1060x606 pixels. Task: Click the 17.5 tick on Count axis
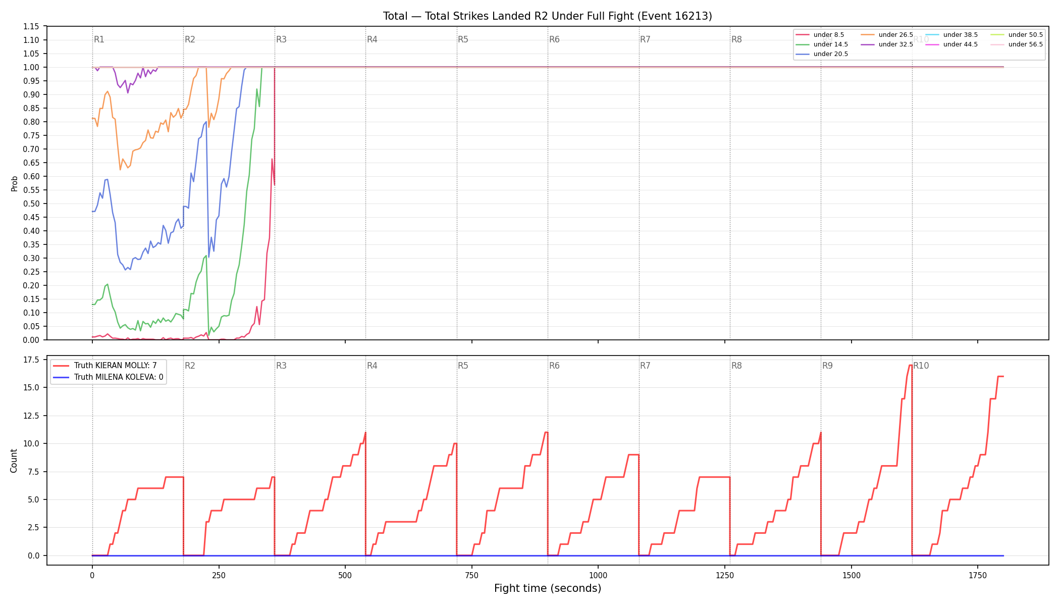point(31,360)
